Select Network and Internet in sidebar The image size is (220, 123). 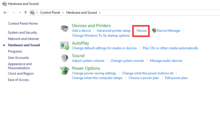click(23, 39)
